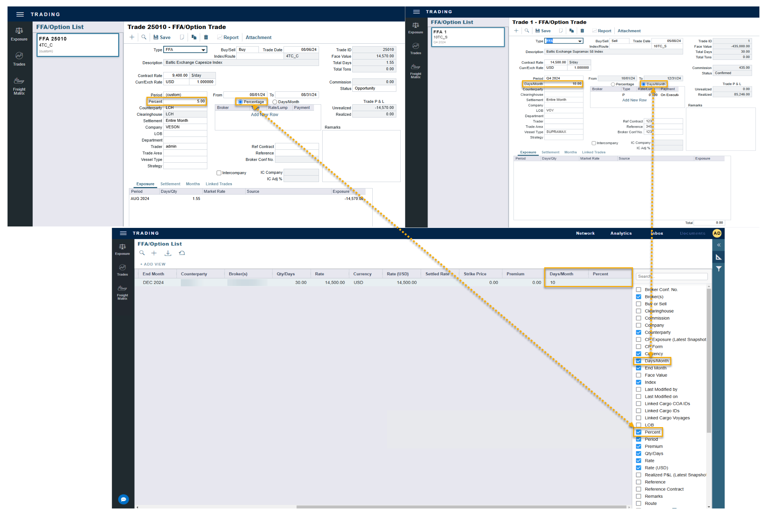Enable the Face Value column checkbox
Screen dimensions: 768x516
pos(638,375)
